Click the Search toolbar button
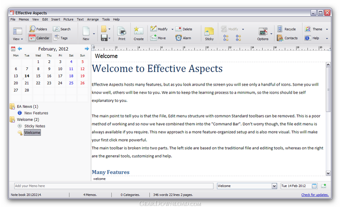The height and width of the screenshot is (207, 340). [62, 29]
